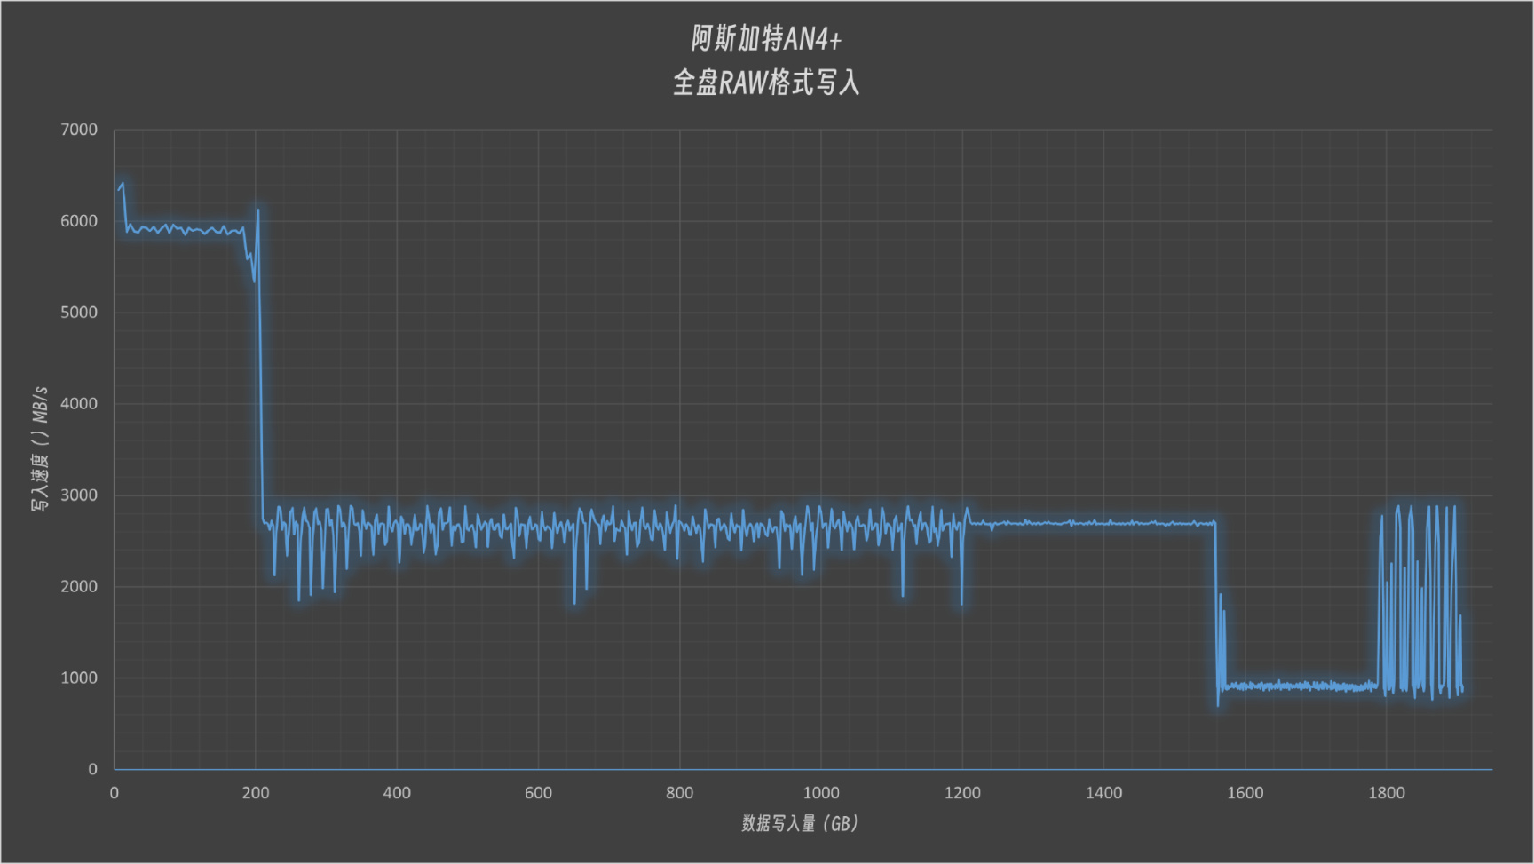Click the vertical axis title "写入速度 MB/s"
Screen dimensions: 1534x864
[x=40, y=448]
